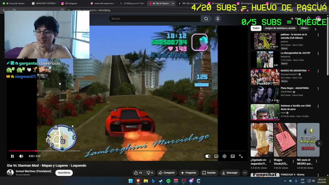Expand the system tray hidden icons chevron
This screenshot has height=185, width=329.
(x=285, y=181)
